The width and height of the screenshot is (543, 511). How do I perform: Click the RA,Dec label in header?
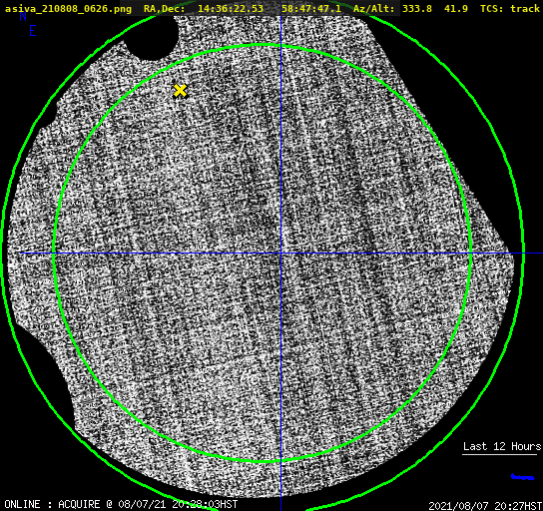tap(164, 8)
